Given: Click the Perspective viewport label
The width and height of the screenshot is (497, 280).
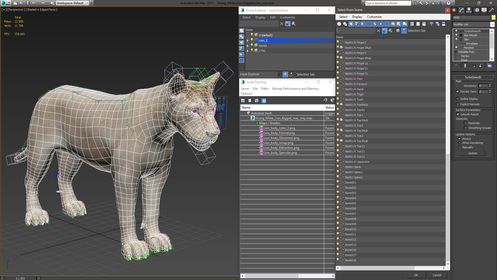Looking at the screenshot, I should tap(16, 10).
